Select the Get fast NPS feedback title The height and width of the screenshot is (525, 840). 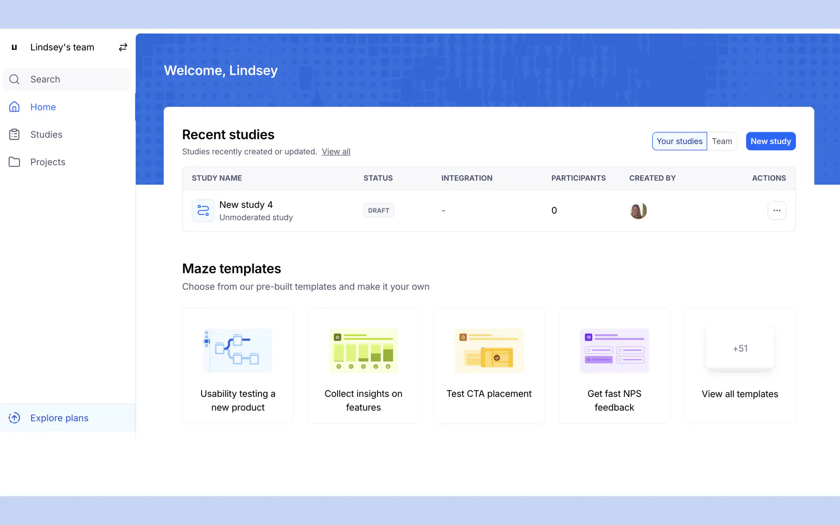point(614,401)
